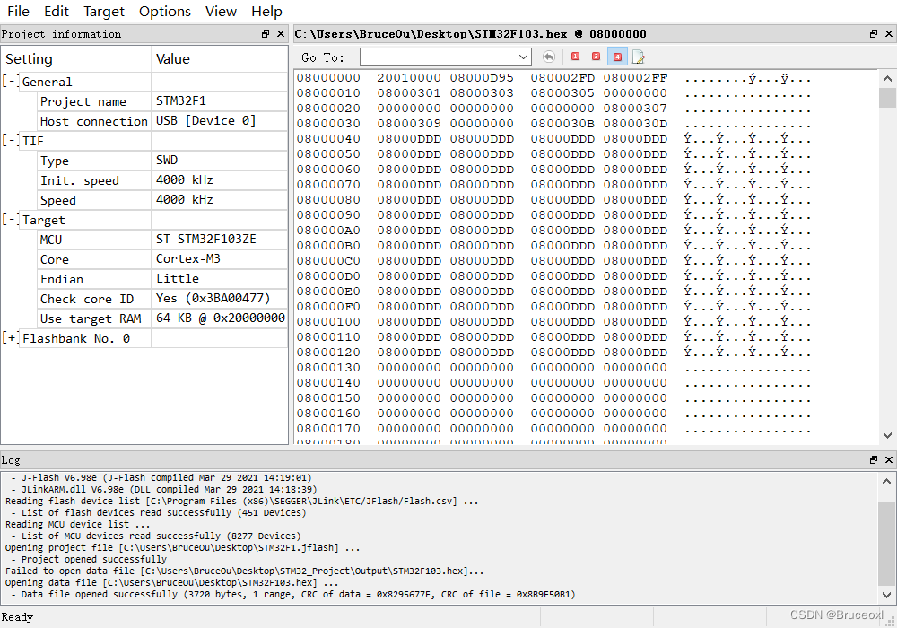897x628 pixels.
Task: Switch hex view to 1-byte units
Action: click(576, 57)
